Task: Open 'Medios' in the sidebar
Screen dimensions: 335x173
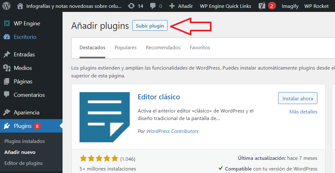Action: [x=23, y=68]
